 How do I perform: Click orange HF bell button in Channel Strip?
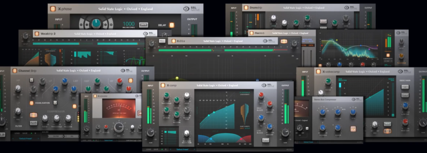131,80
